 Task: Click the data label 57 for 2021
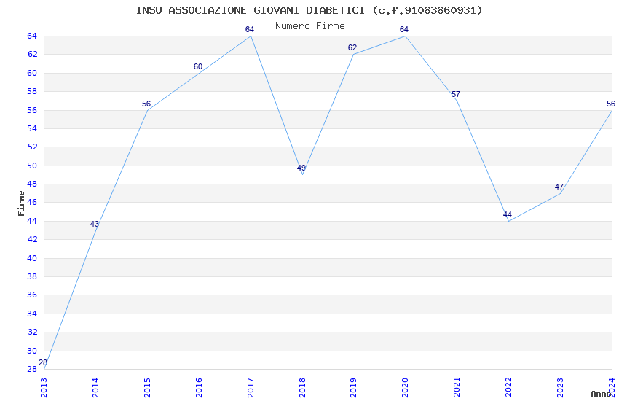pyautogui.click(x=456, y=95)
